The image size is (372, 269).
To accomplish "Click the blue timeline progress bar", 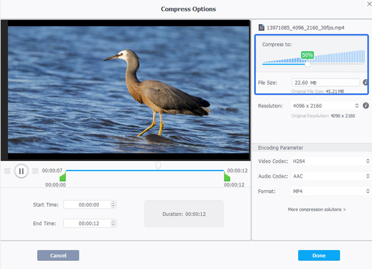I will [145, 170].
